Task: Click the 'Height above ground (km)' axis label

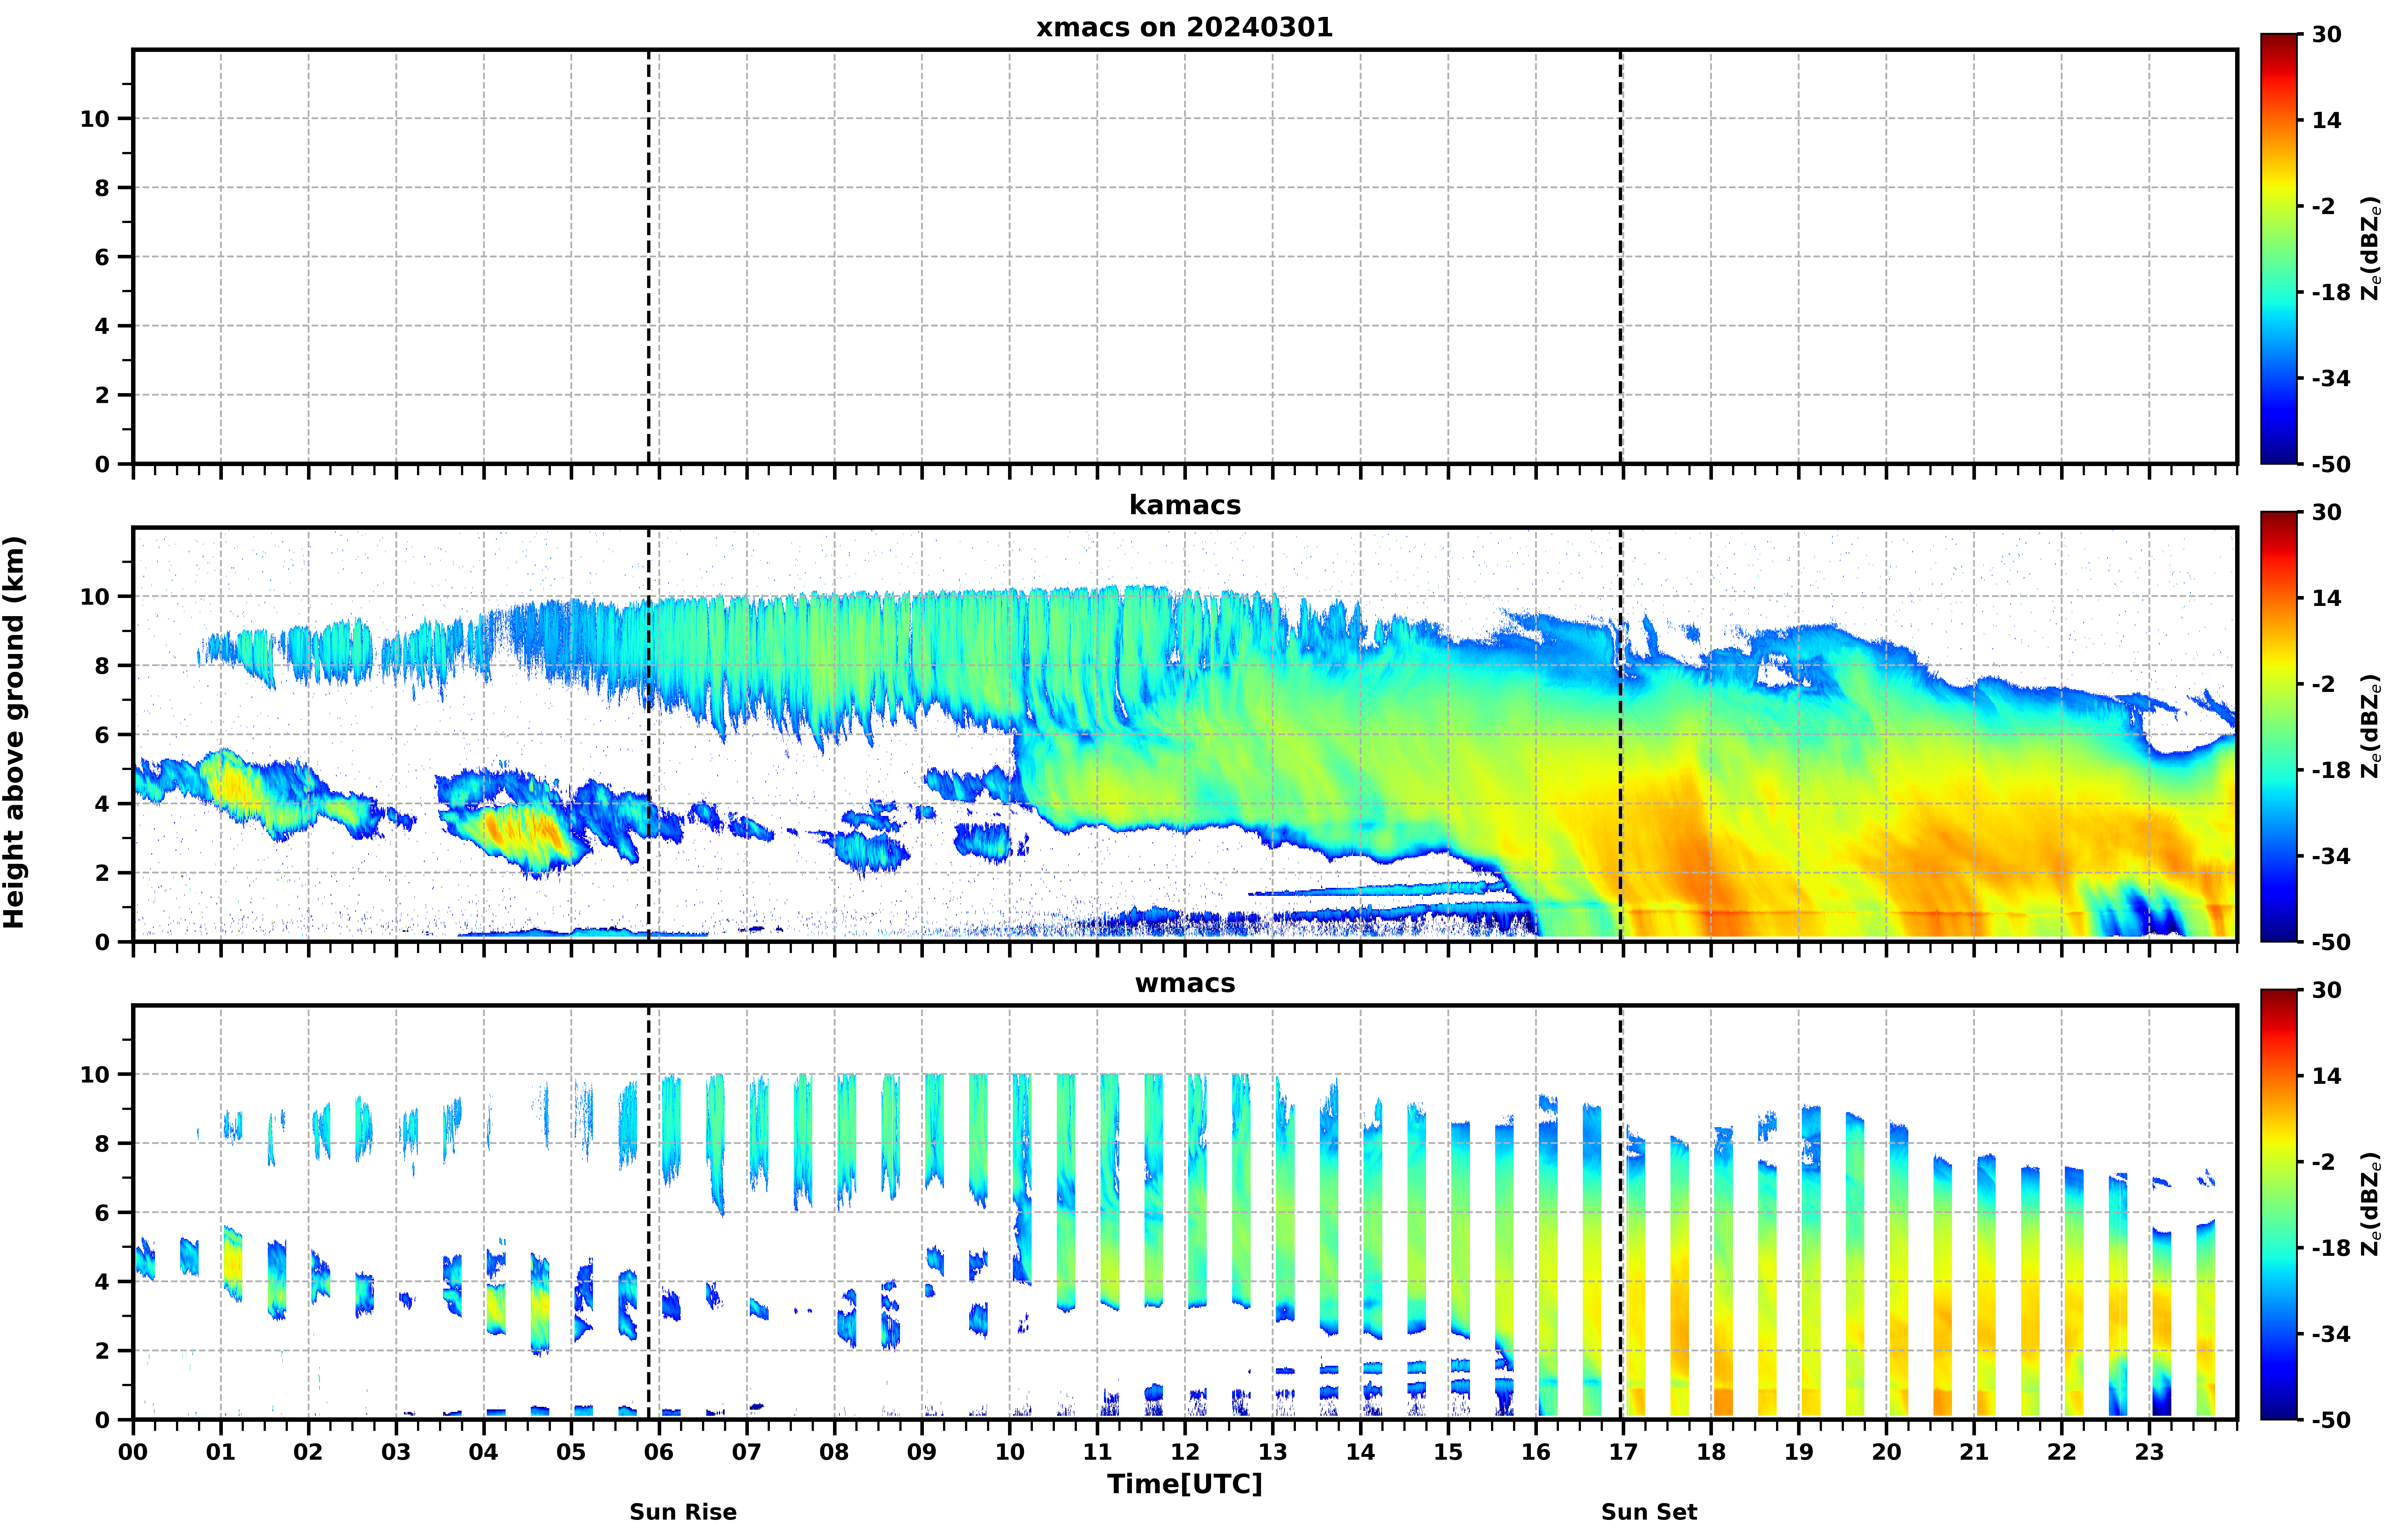Action: click(14, 732)
